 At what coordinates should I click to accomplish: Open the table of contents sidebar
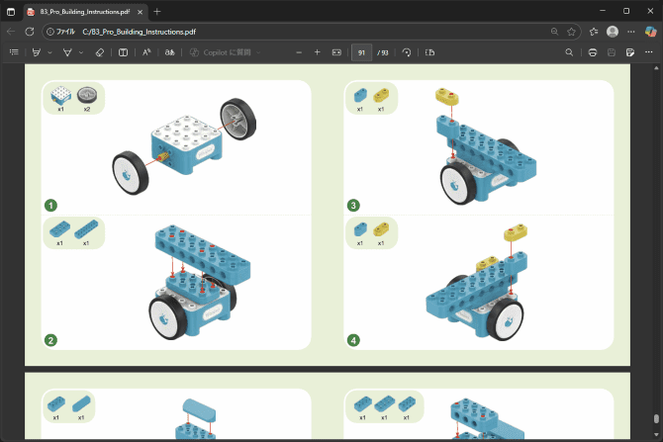(14, 52)
